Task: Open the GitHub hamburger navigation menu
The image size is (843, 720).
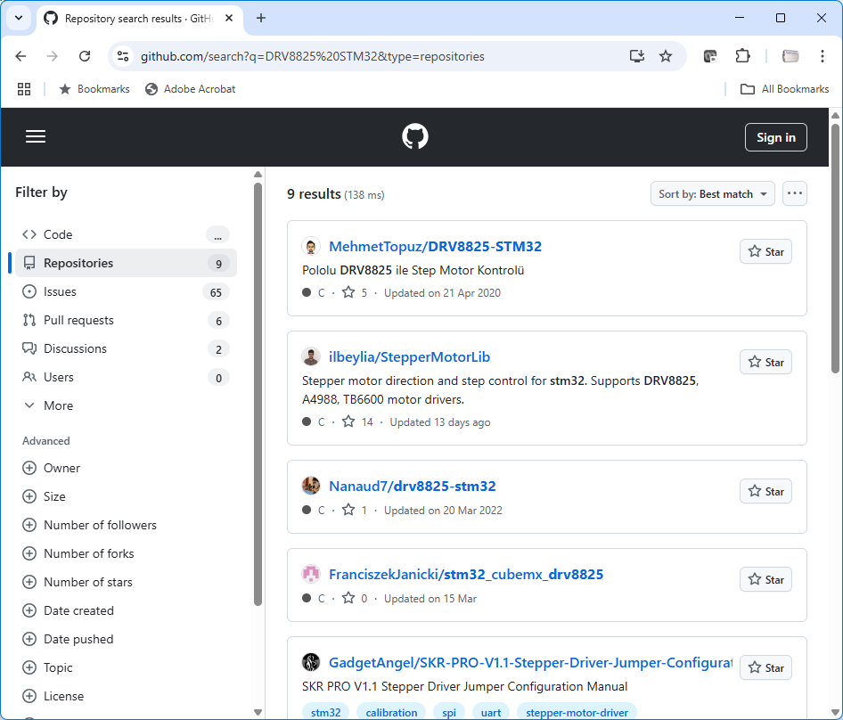Action: coord(36,136)
